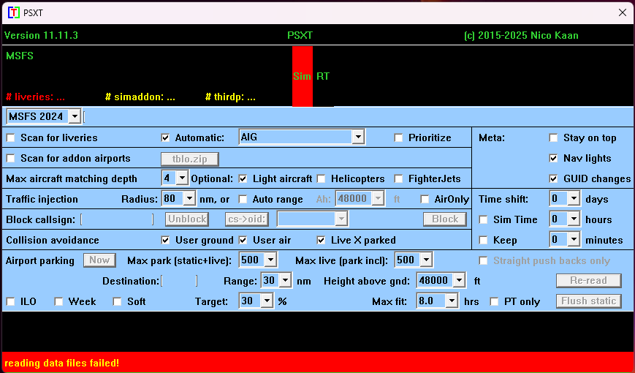Tick the Keep checkbox
635x373 pixels.
[x=483, y=240]
